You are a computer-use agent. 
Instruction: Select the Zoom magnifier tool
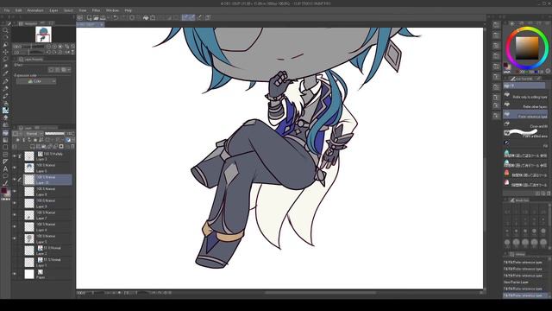5,30
